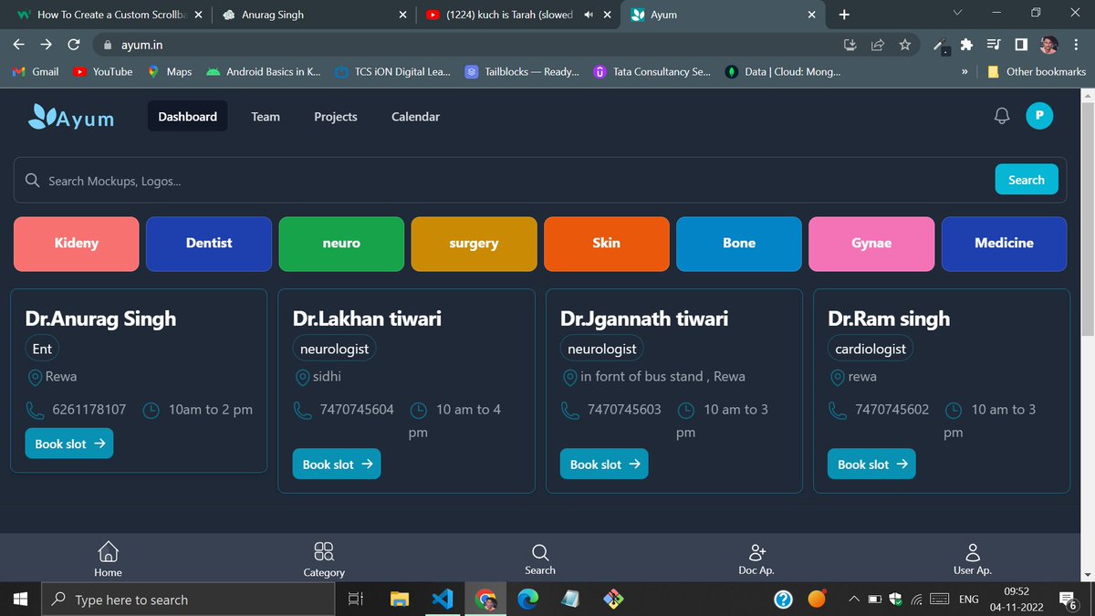The height and width of the screenshot is (616, 1095).
Task: Book slot for Dr.Ram singh
Action: [871, 464]
